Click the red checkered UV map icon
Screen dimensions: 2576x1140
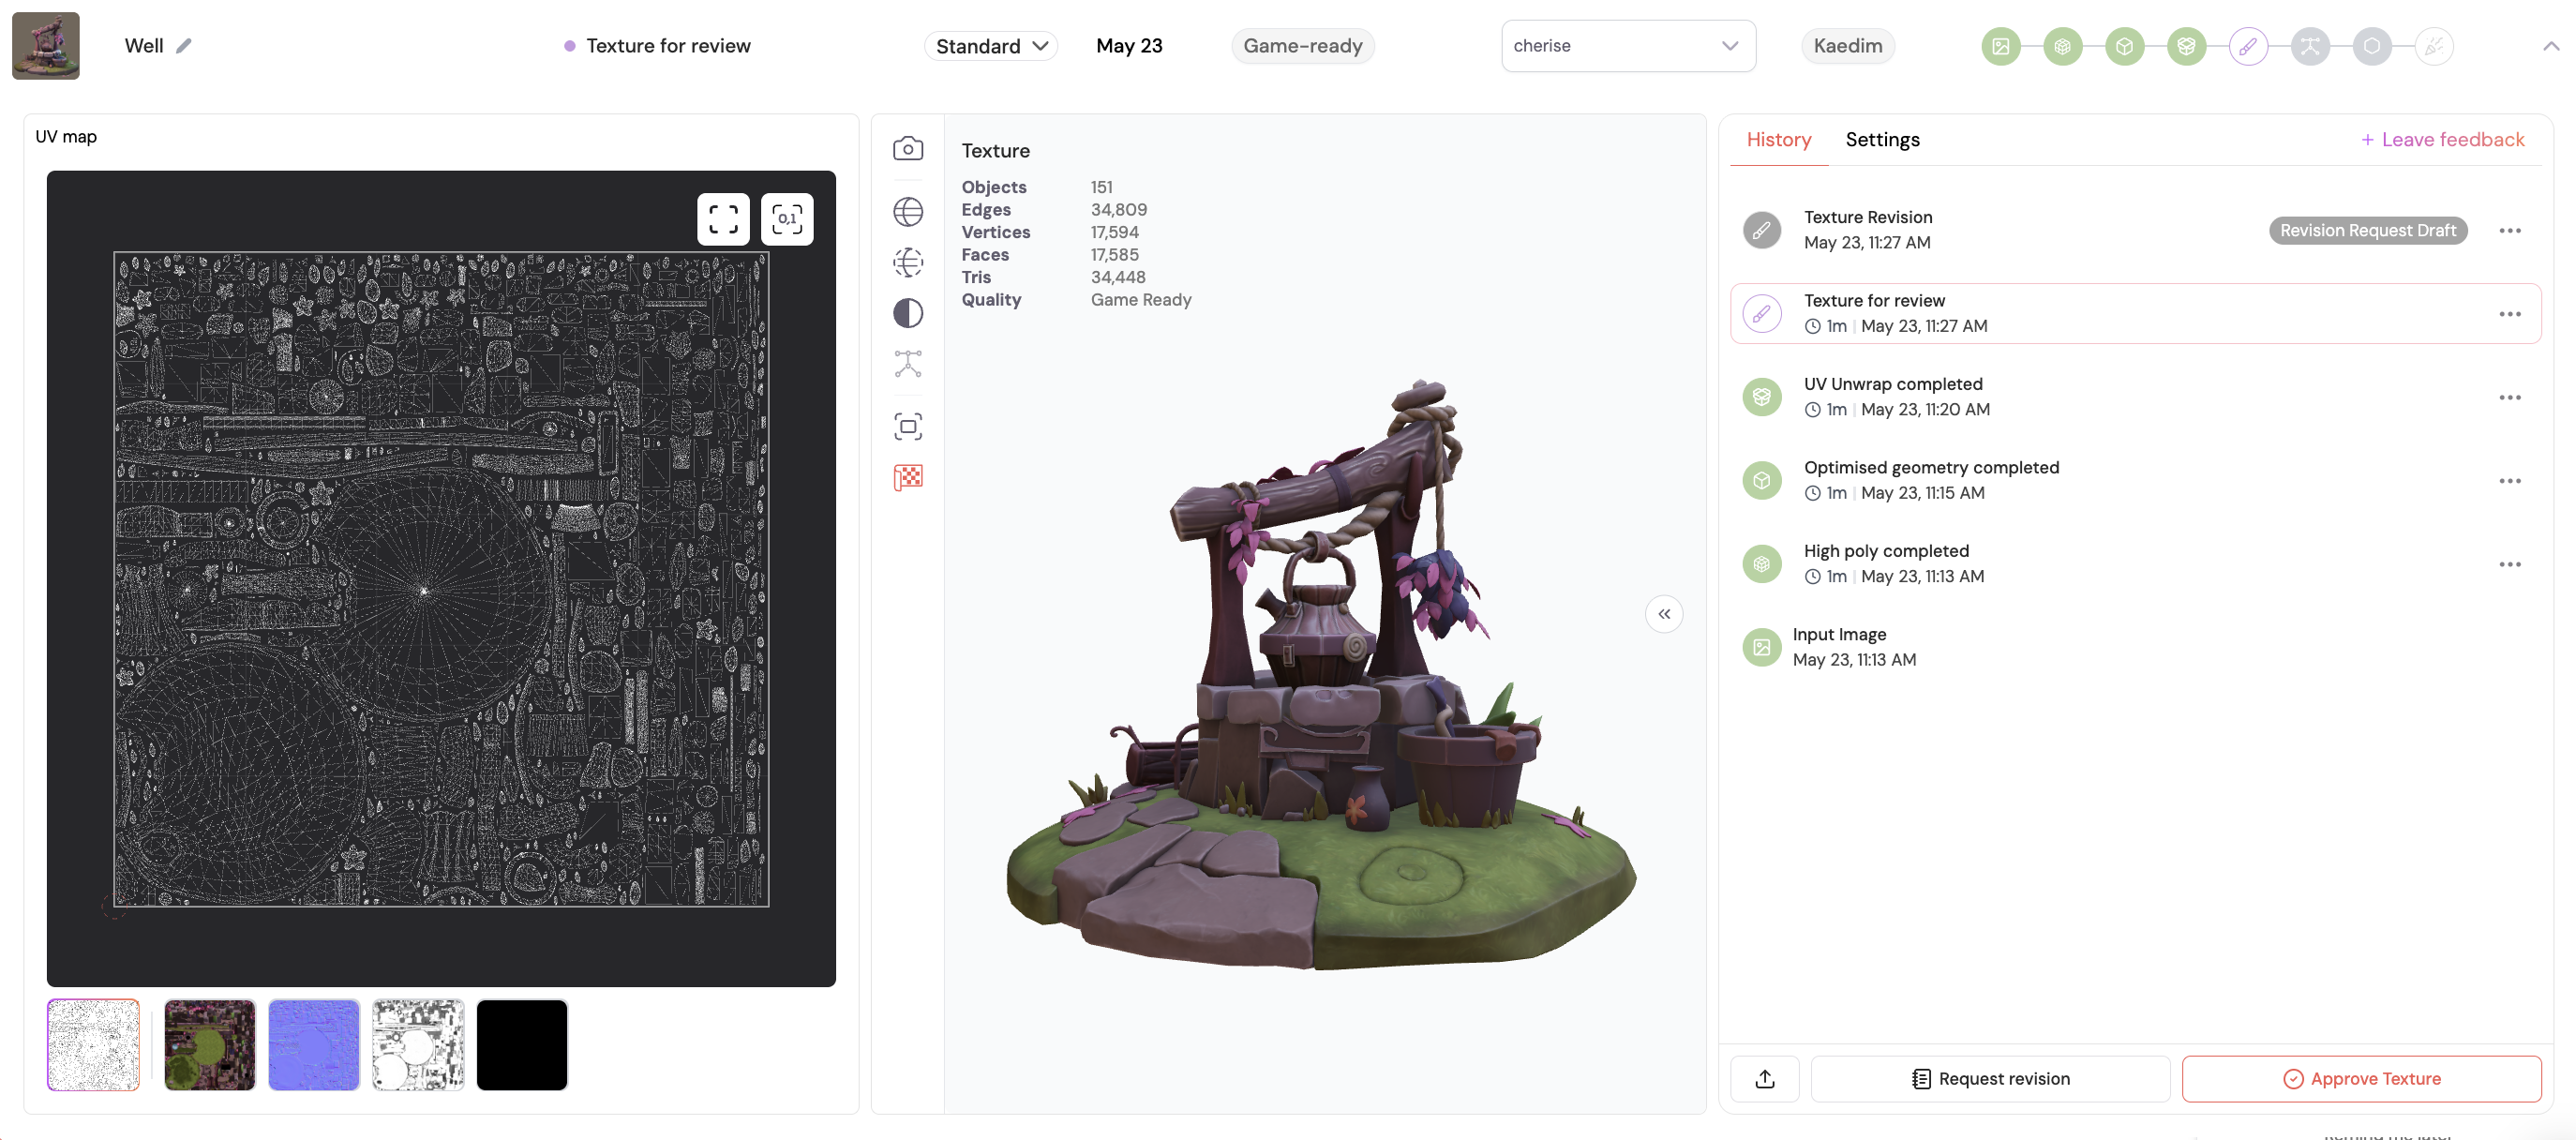(907, 477)
